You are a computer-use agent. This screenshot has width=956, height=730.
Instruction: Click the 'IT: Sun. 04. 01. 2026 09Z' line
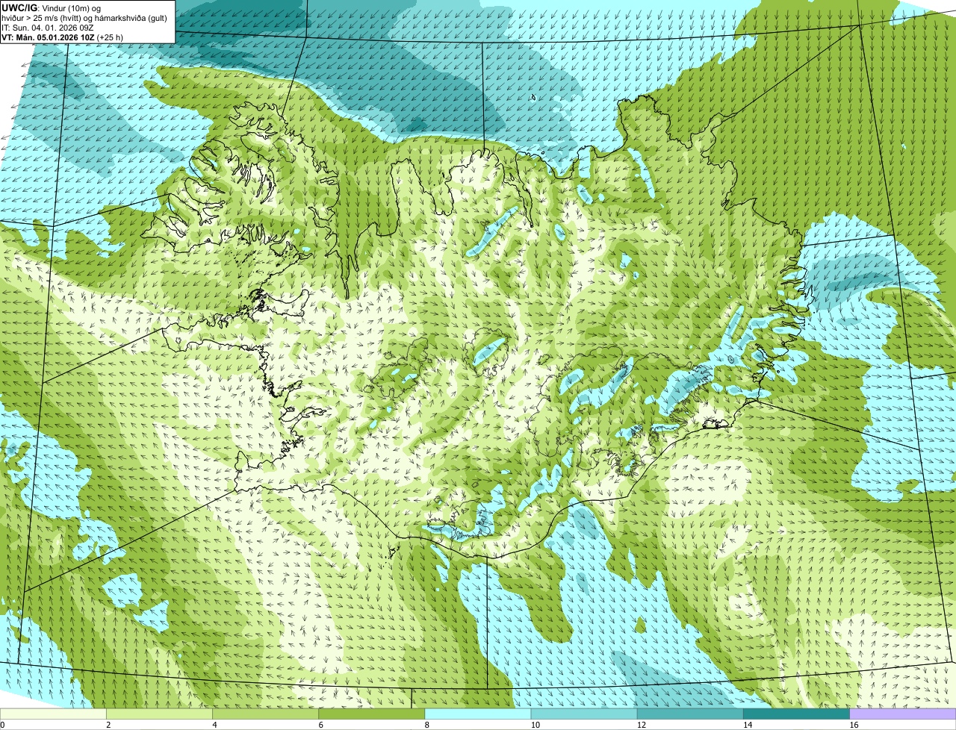(x=48, y=28)
